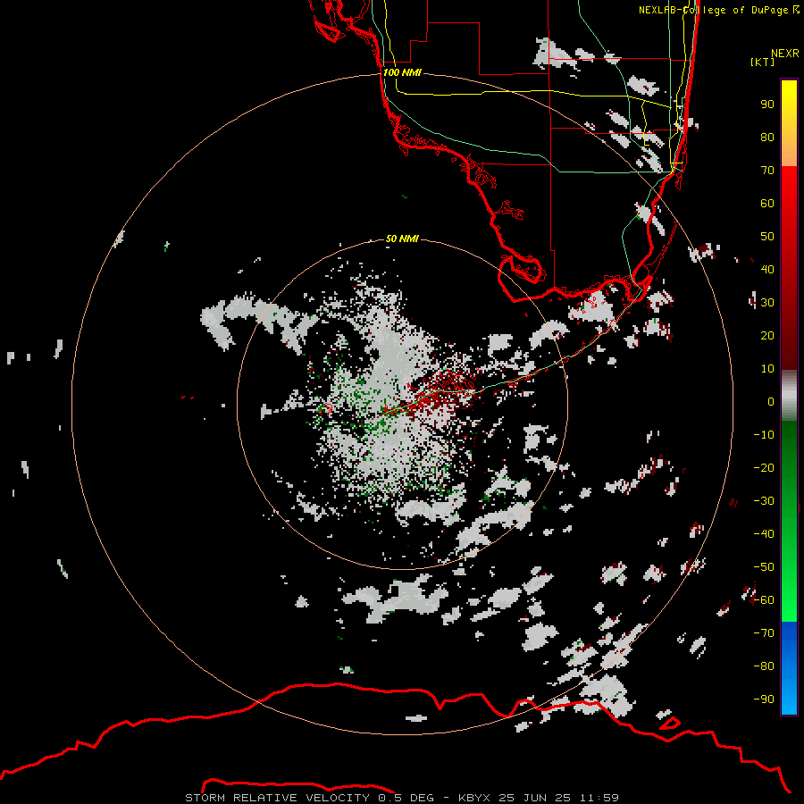This screenshot has width=804, height=804.
Task: Click the -10 scale value
Action: [764, 435]
